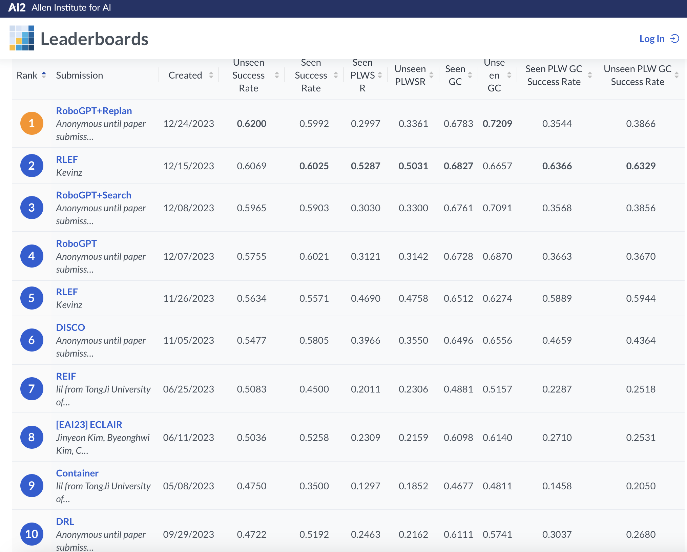Click the AI2 logo in top bar
Viewport: 687px width, 552px height.
(x=17, y=7)
